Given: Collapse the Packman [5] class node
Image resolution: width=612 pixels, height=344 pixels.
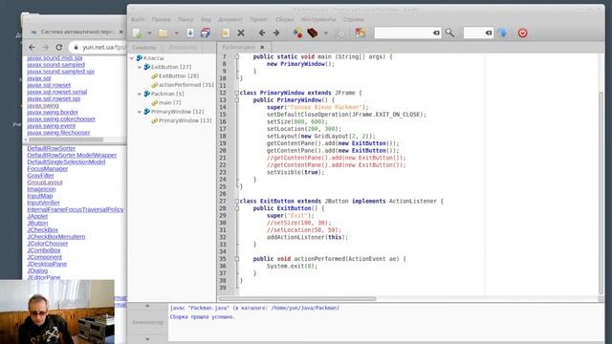Looking at the screenshot, I should [140, 94].
